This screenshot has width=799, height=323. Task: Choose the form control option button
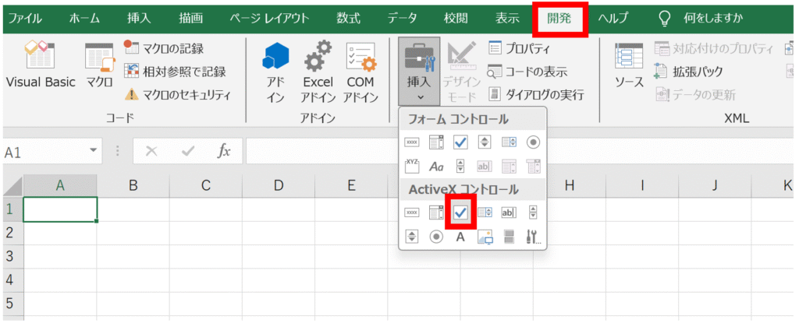[x=533, y=142]
